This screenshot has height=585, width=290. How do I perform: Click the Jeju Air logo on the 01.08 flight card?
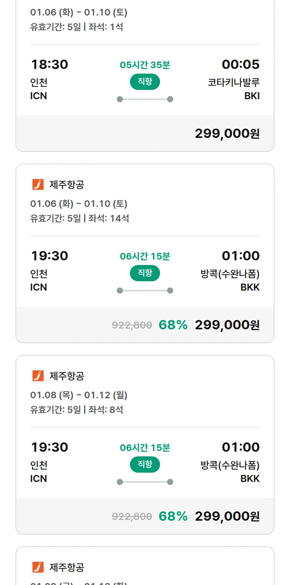click(x=38, y=376)
